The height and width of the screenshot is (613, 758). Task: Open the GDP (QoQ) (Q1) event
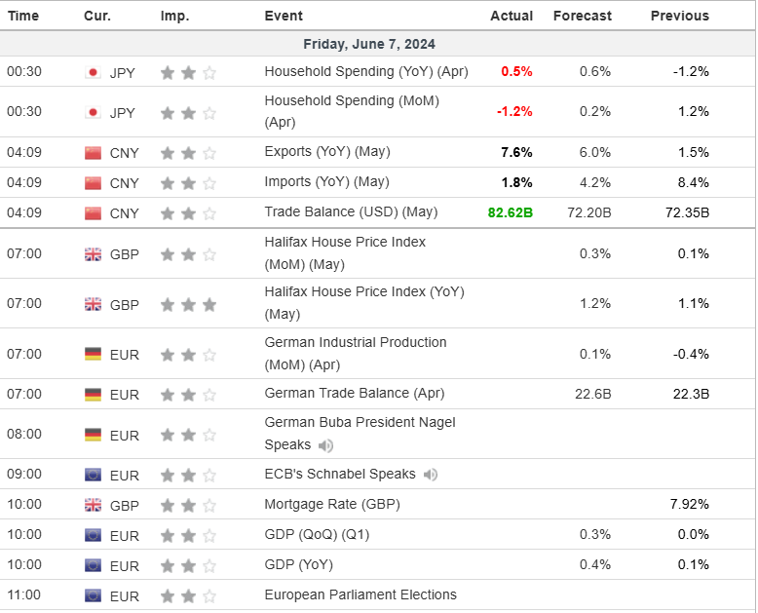coord(317,534)
